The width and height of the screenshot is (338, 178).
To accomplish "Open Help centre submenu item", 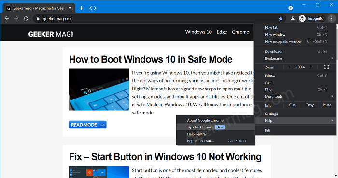I will point(215,134).
